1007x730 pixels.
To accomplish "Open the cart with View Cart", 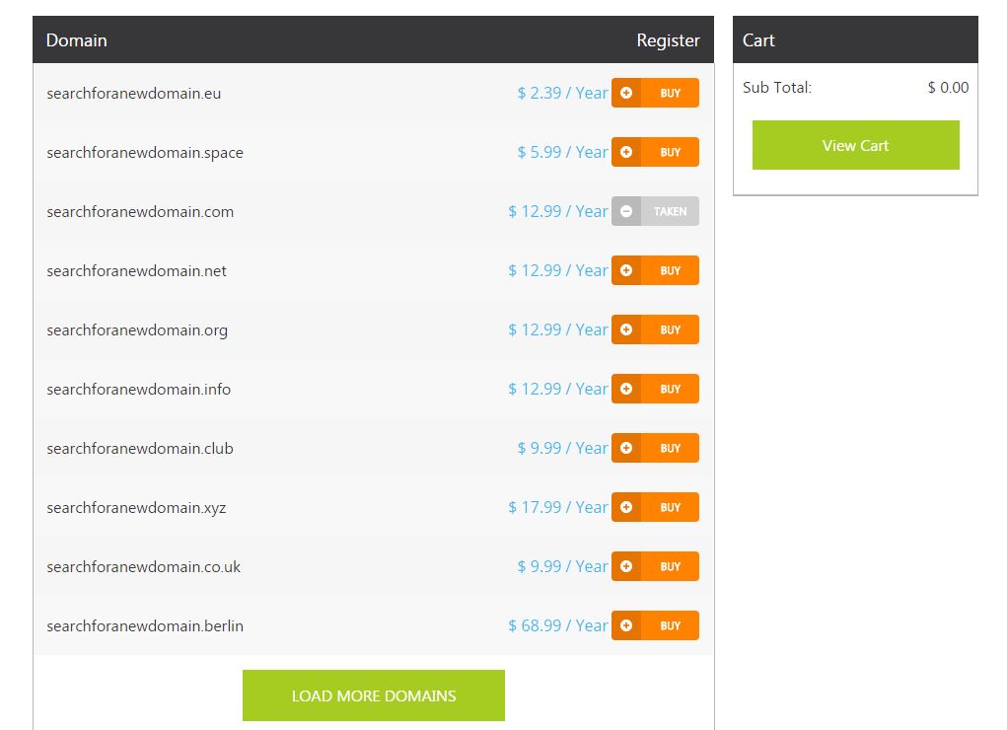I will (855, 145).
